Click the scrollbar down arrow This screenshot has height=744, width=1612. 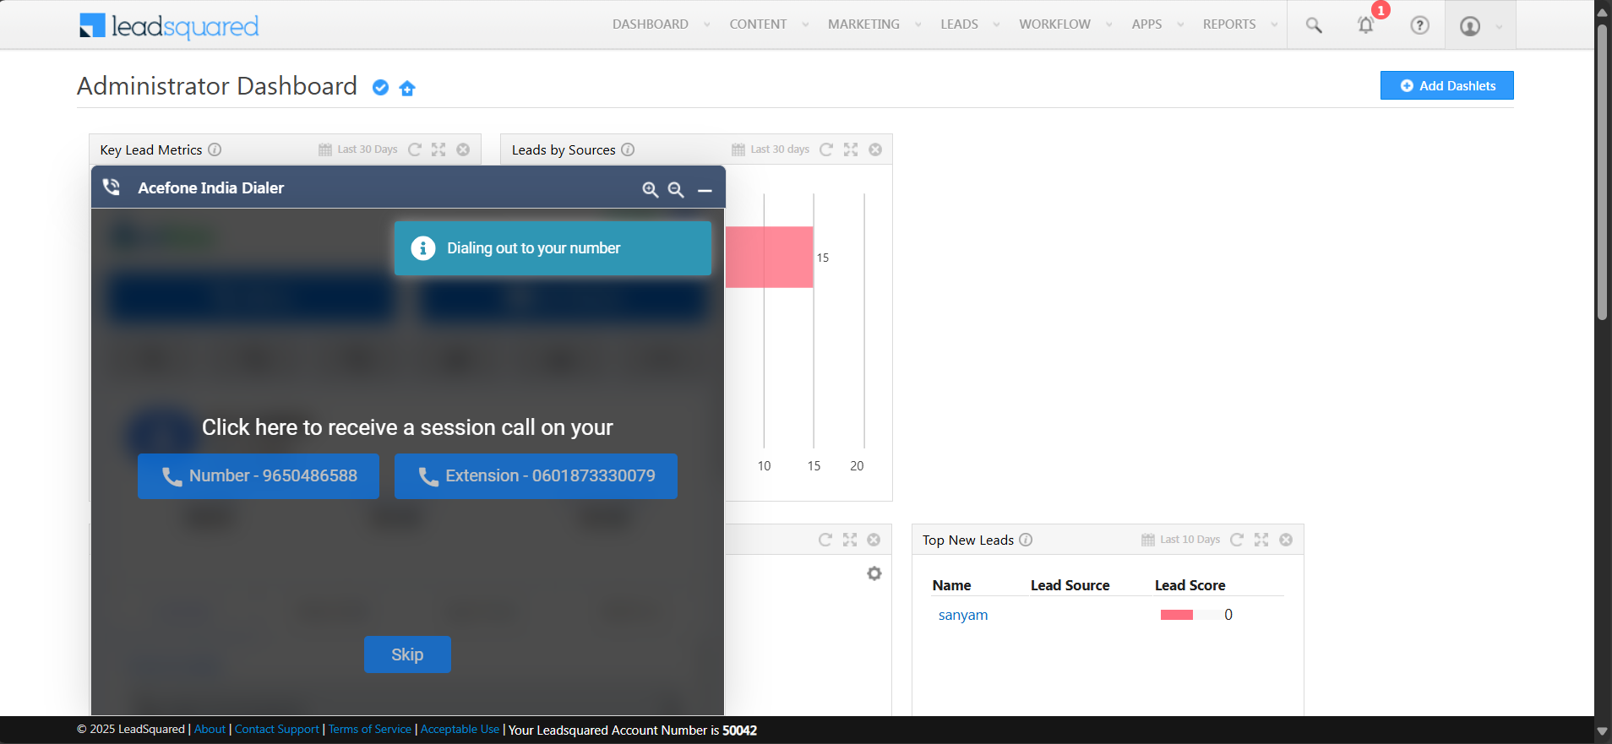(1602, 731)
